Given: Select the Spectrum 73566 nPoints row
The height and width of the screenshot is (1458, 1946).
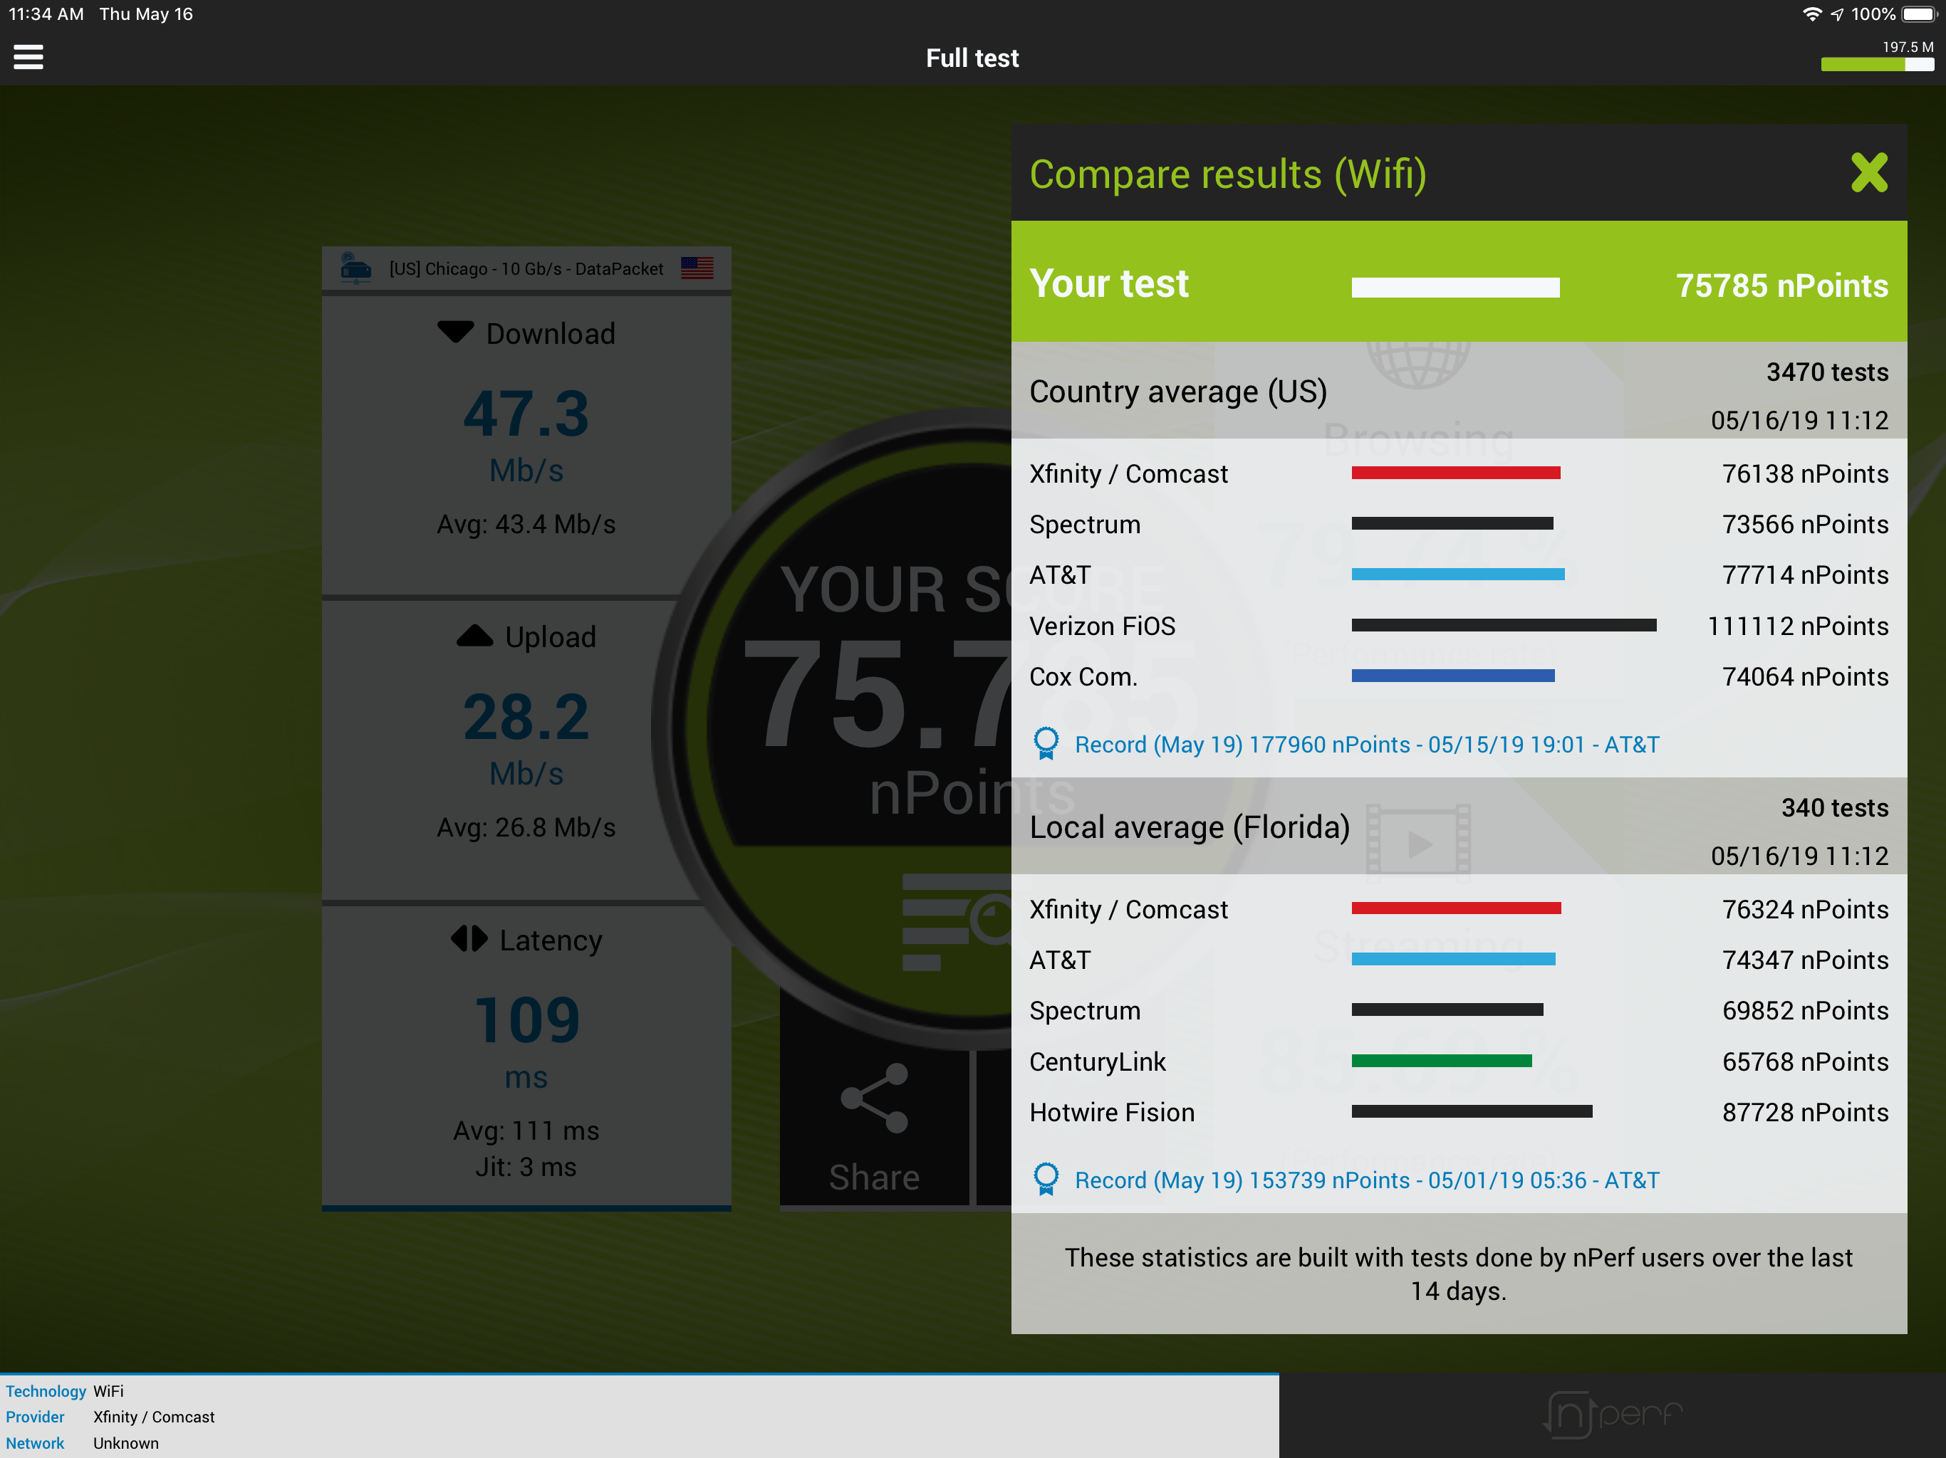Looking at the screenshot, I should pyautogui.click(x=1459, y=524).
